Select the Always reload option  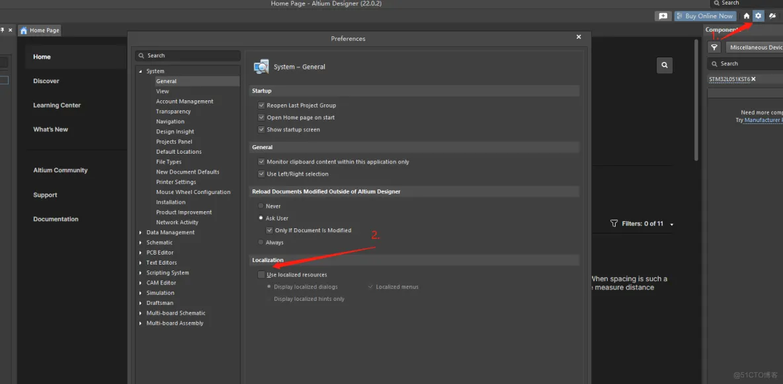pyautogui.click(x=261, y=242)
